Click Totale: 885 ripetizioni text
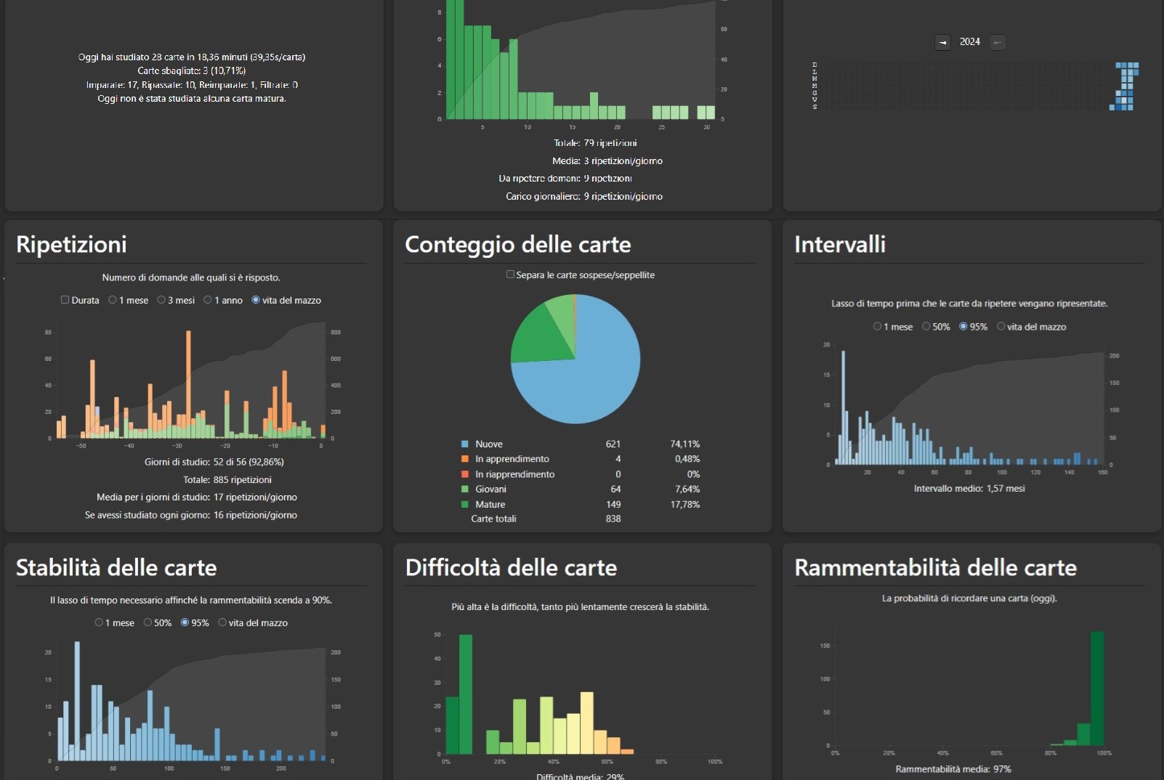The width and height of the screenshot is (1164, 780). tap(227, 480)
